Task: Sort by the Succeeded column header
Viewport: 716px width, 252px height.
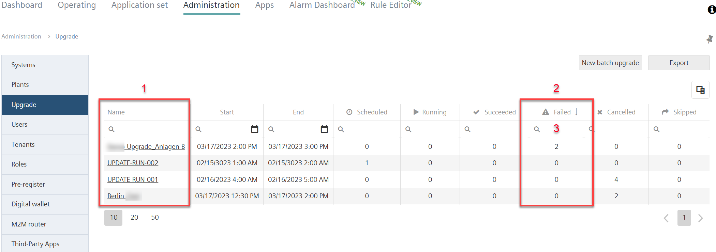Action: [x=494, y=112]
